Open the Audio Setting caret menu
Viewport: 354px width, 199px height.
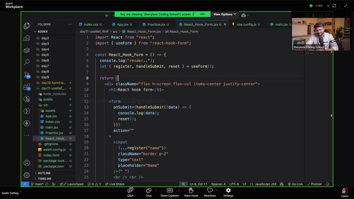pyautogui.click(x=21, y=191)
